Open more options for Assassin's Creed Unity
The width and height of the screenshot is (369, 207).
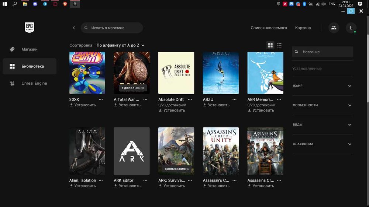click(234, 180)
